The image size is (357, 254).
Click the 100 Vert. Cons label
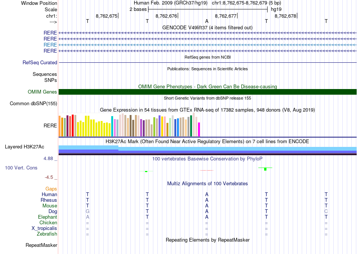coord(21,168)
